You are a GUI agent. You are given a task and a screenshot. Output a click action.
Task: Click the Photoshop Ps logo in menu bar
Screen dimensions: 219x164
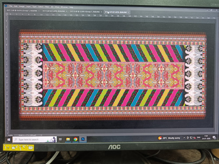6,6
